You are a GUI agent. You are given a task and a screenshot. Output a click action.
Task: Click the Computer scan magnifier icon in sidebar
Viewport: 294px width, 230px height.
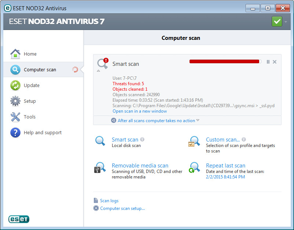pos(15,70)
